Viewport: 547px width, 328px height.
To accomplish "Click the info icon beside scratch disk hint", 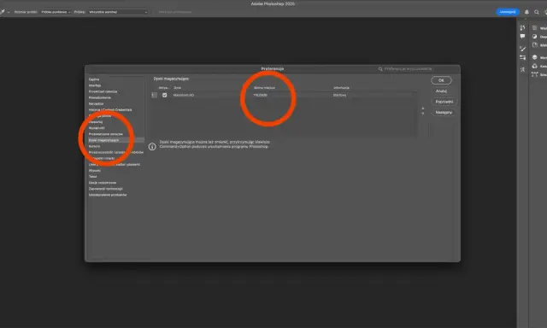I will pos(152,147).
